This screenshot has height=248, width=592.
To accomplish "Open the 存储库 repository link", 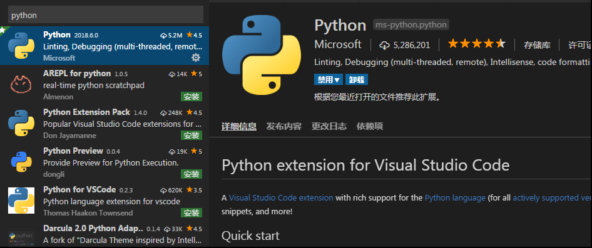I will pyautogui.click(x=538, y=45).
